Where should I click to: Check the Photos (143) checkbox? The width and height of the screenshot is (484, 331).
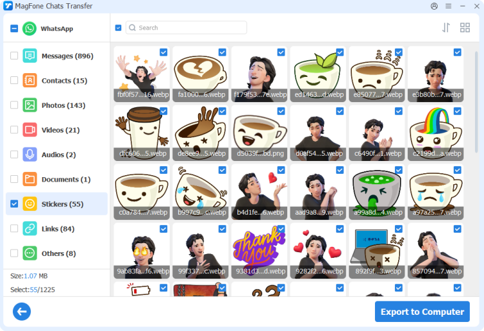coord(14,105)
